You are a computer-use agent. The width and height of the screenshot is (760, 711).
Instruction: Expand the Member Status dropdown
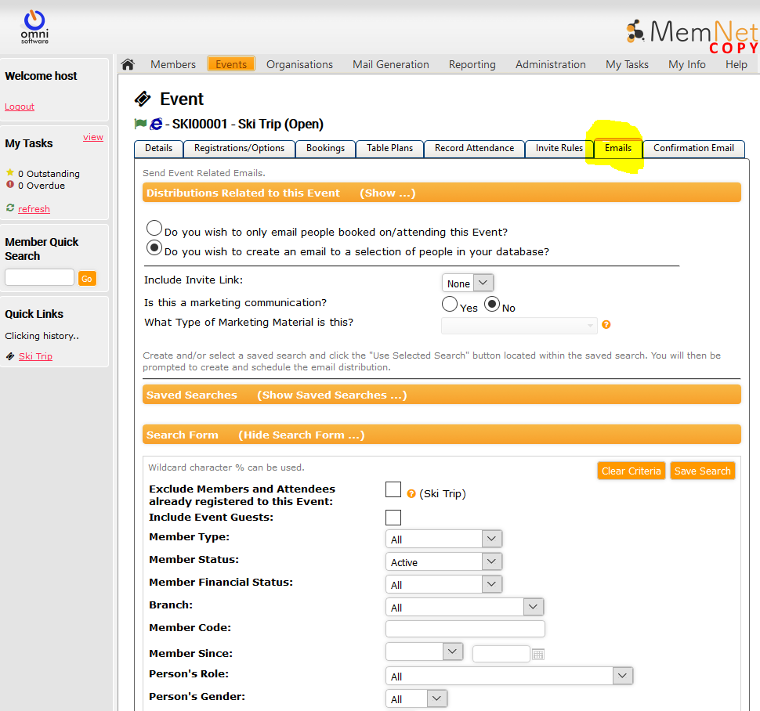[443, 561]
